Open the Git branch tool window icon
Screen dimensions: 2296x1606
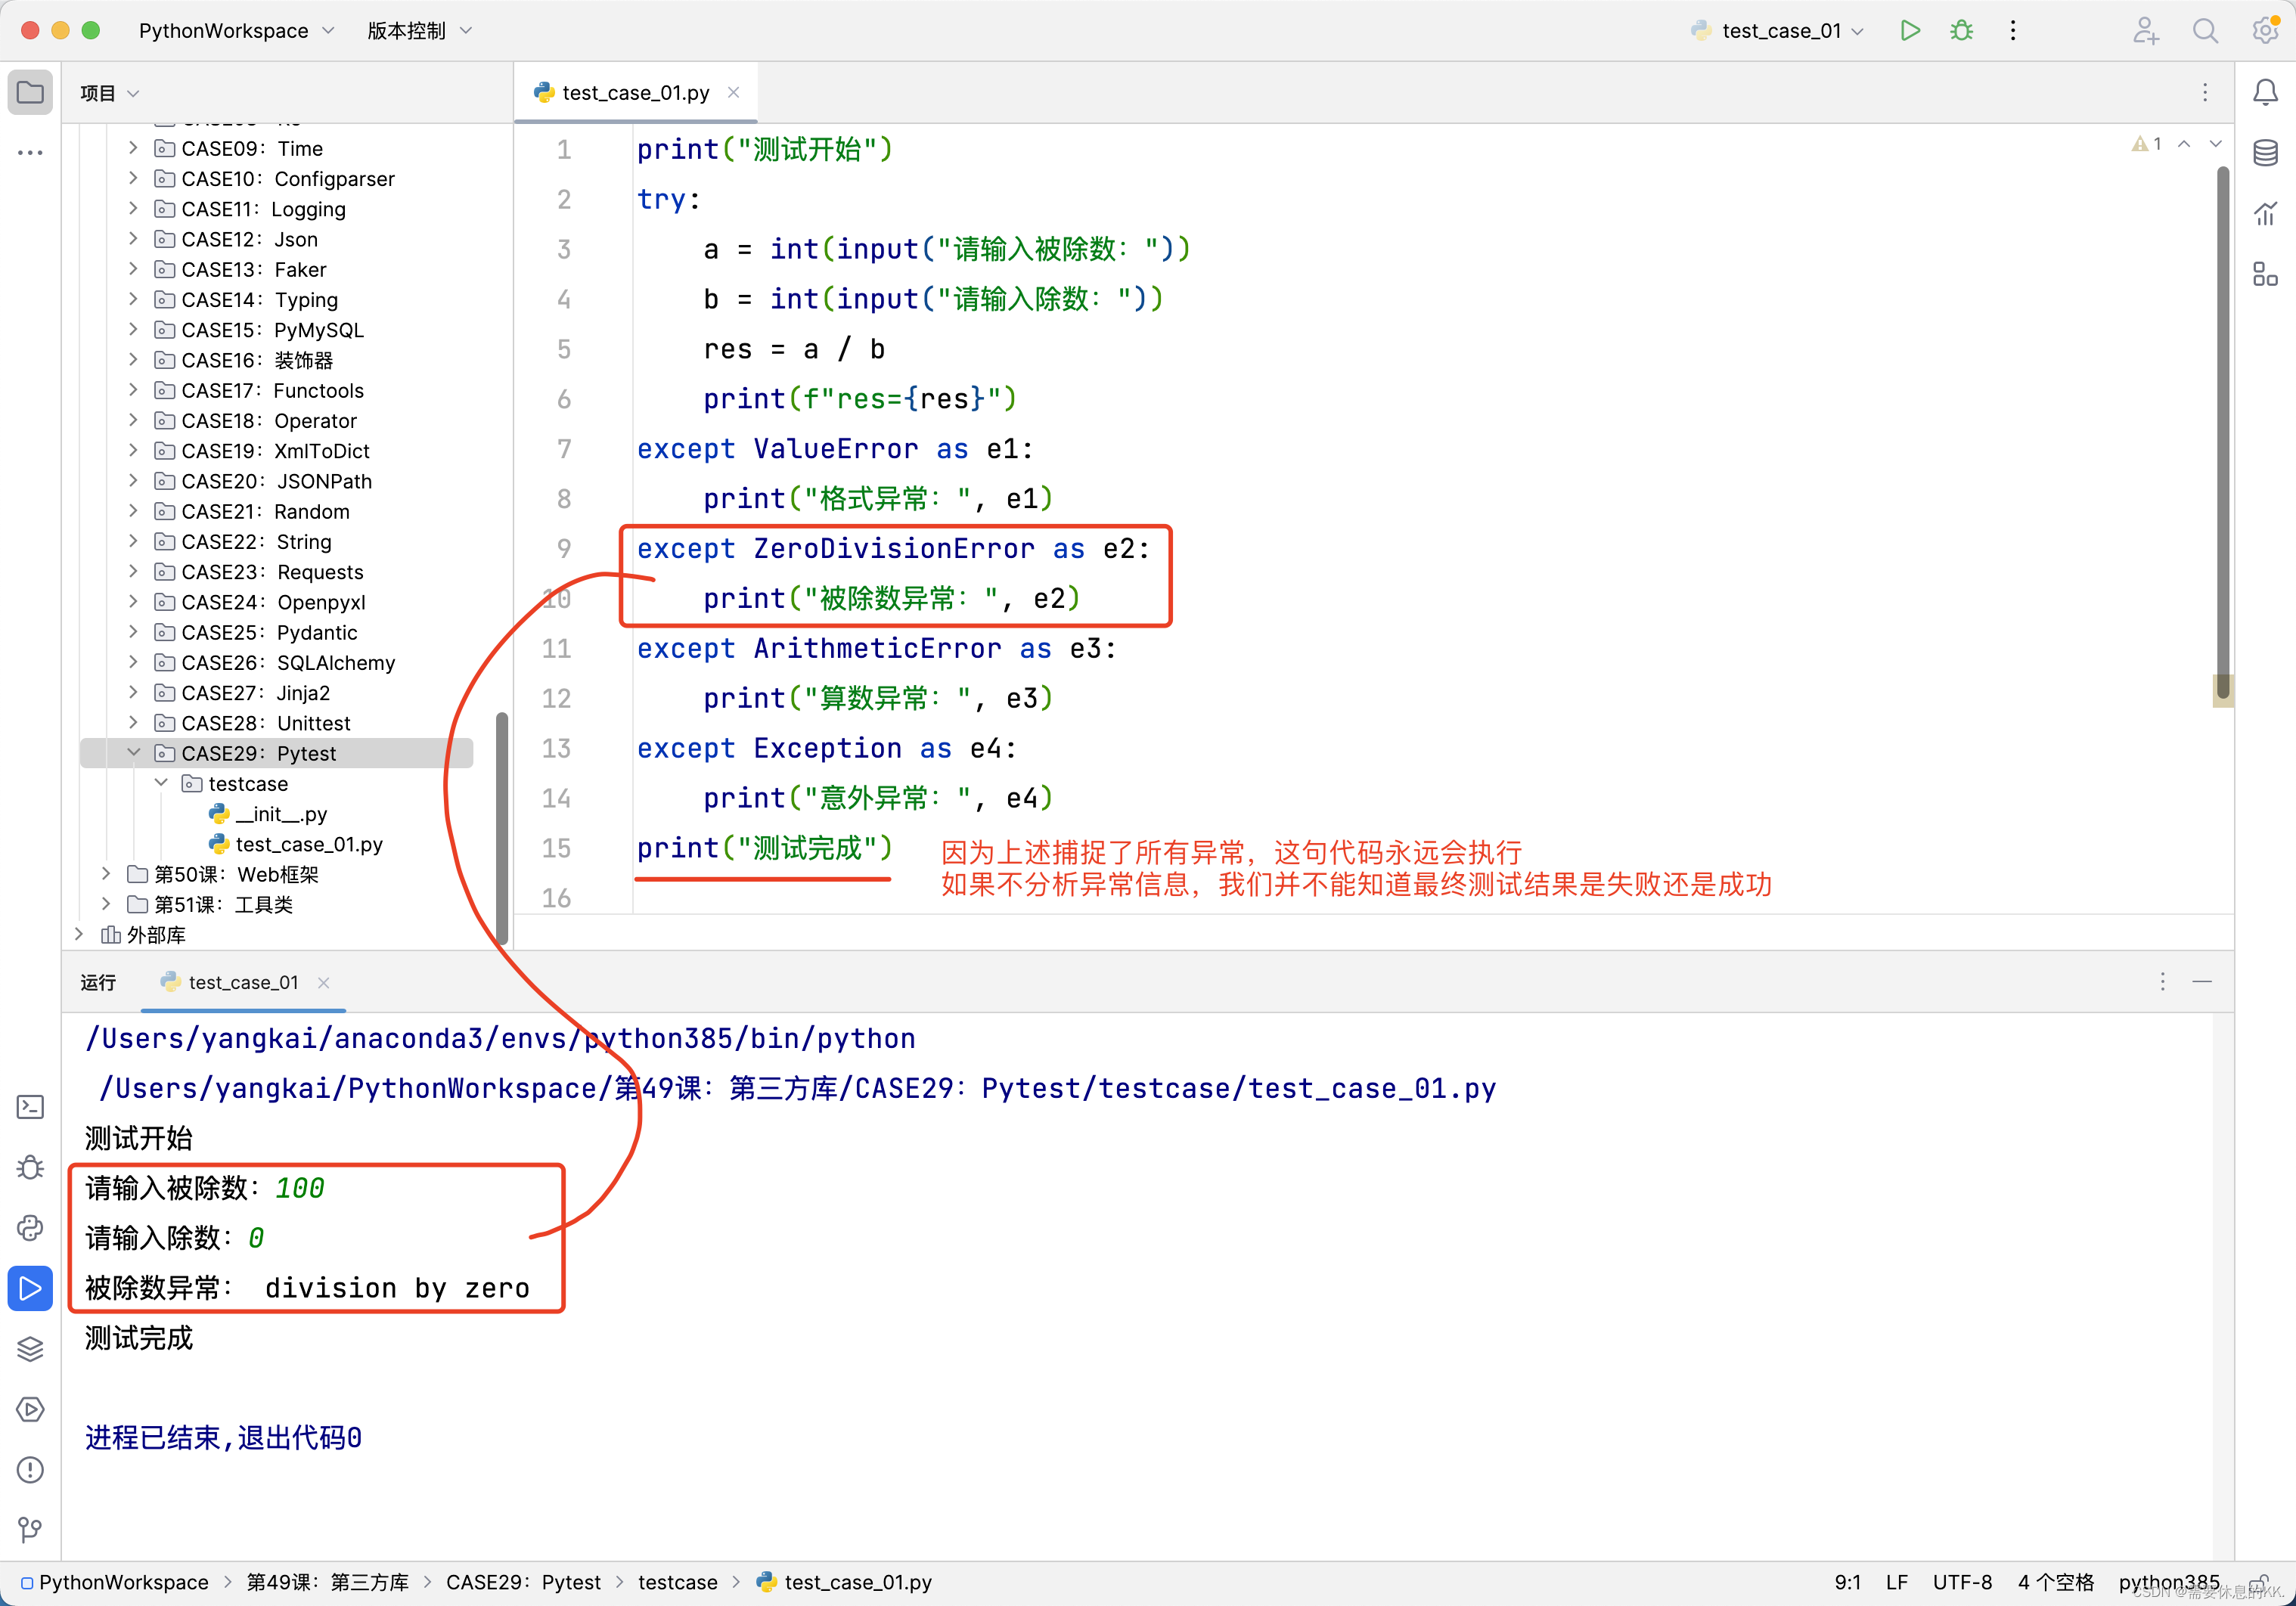(x=30, y=1529)
